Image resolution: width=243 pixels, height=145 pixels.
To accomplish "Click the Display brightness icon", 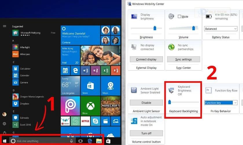I will [134, 16].
